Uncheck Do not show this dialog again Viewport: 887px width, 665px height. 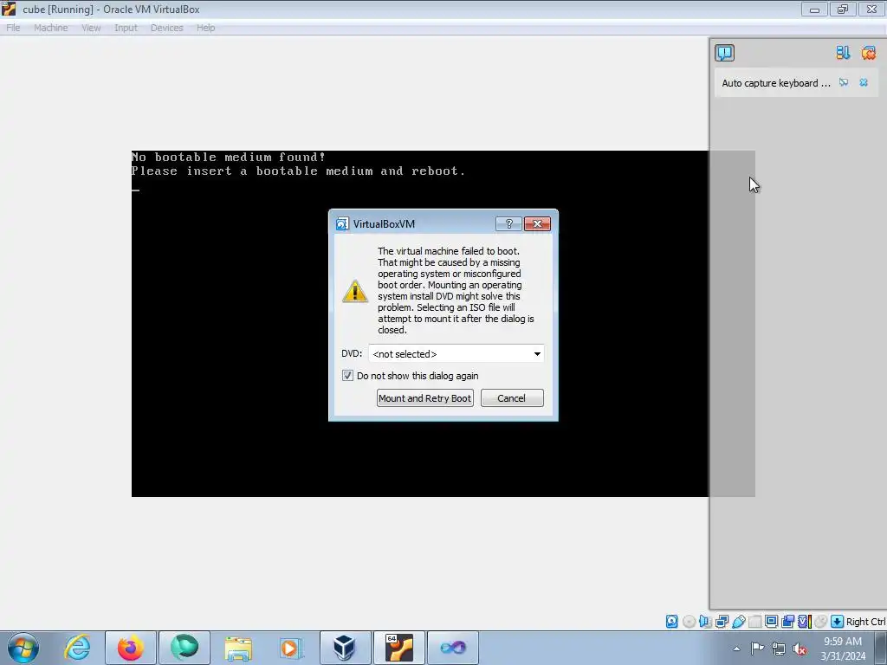[347, 376]
